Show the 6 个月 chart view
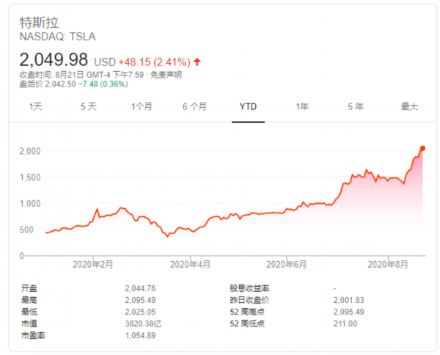 pos(194,106)
